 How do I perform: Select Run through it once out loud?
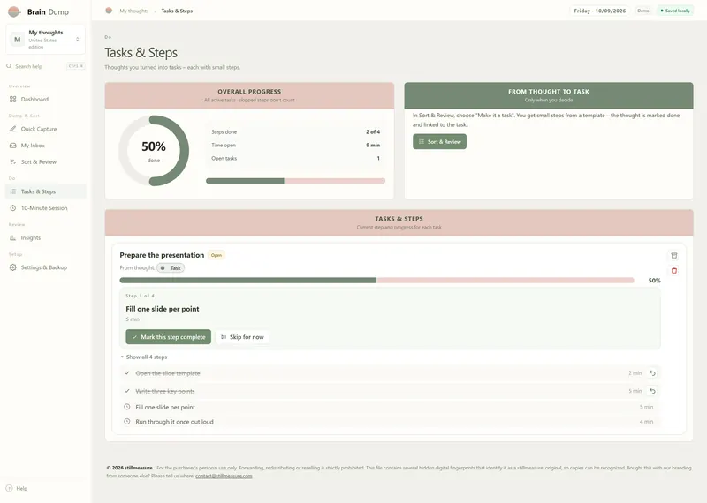[391, 422]
